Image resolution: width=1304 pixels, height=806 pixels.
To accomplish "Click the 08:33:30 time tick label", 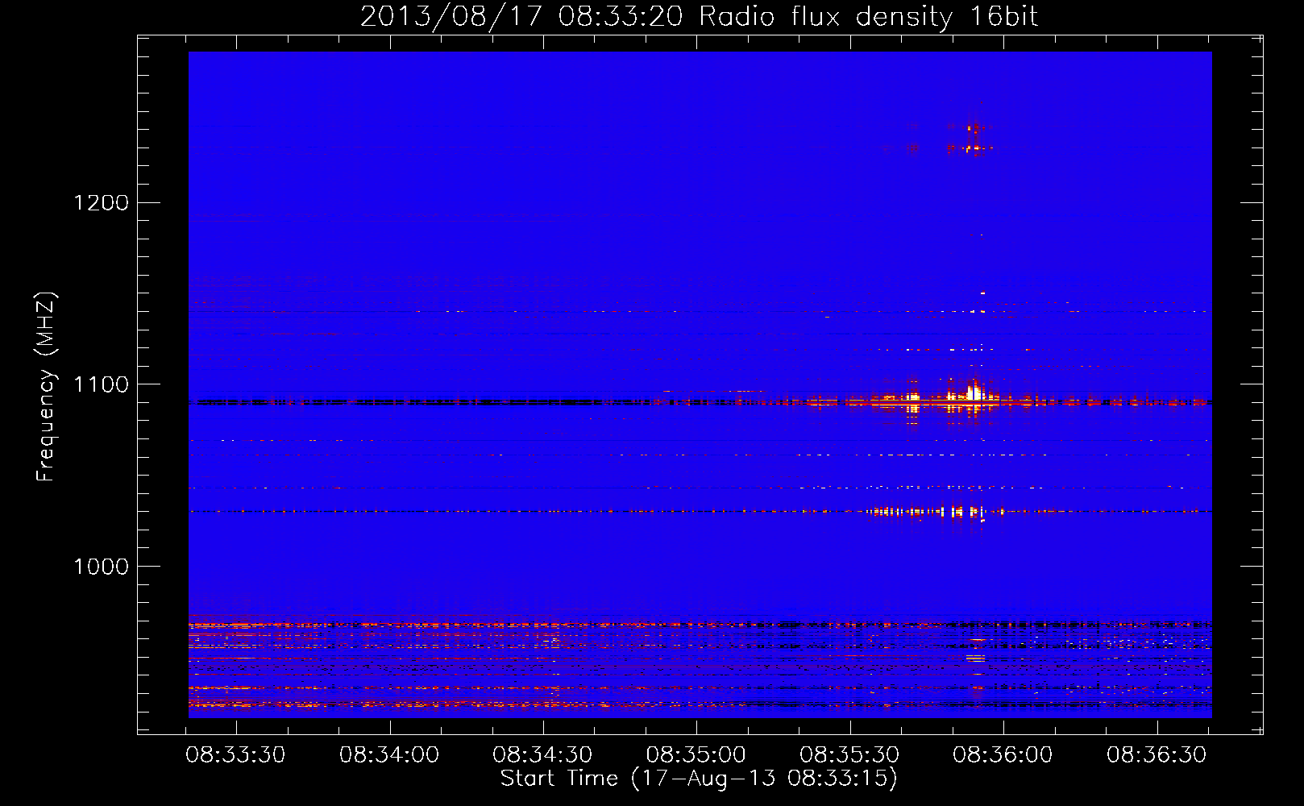I will coord(235,755).
